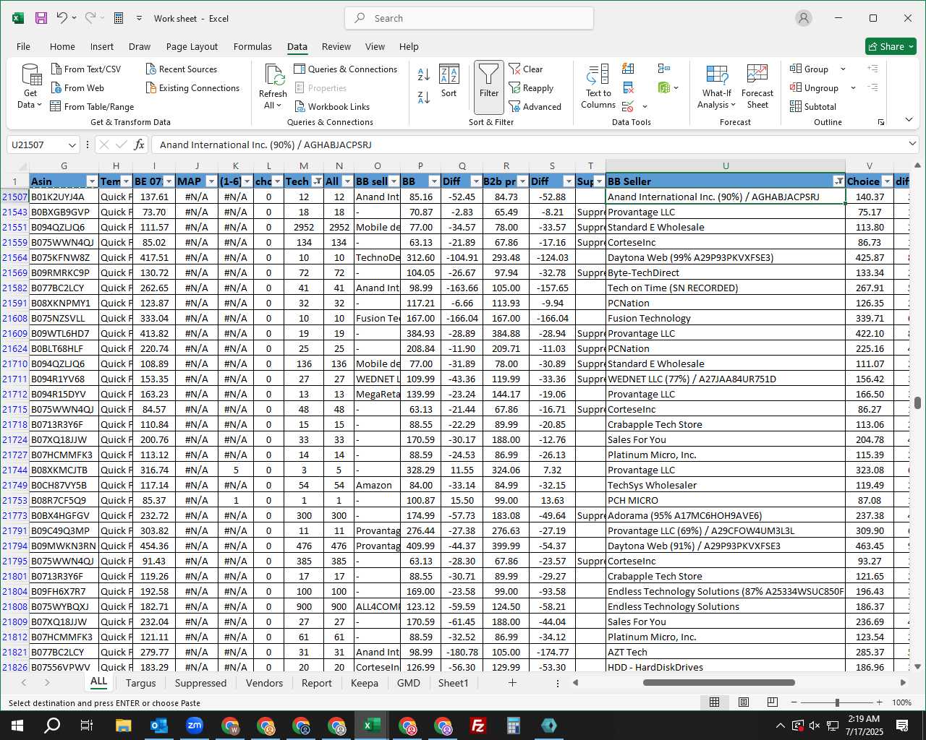
Task: Expand the Name Box dropdown
Action: (x=72, y=145)
